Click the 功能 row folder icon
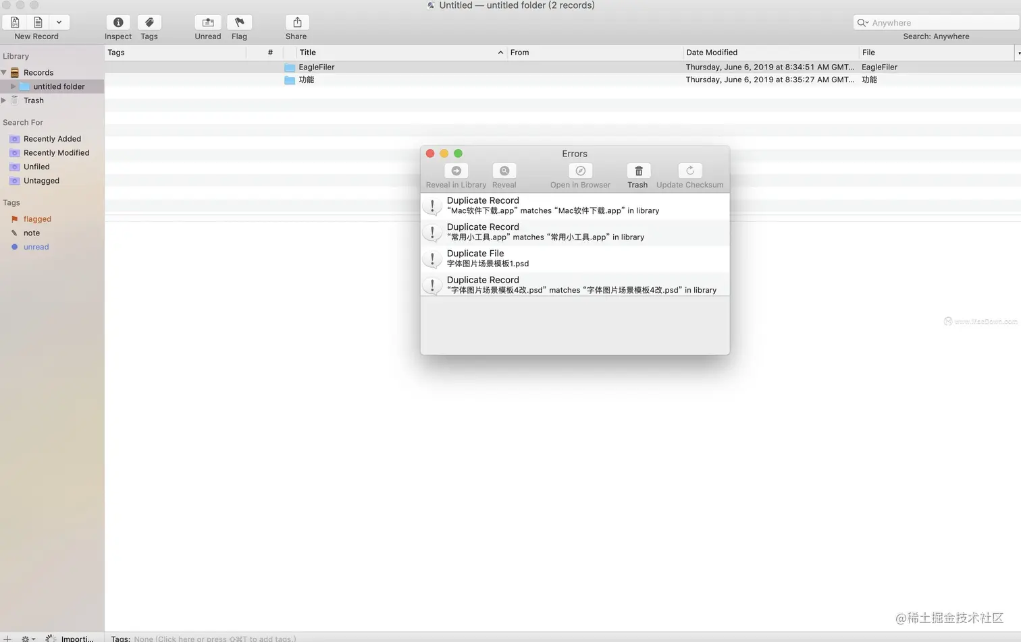The height and width of the screenshot is (642, 1021). [x=290, y=80]
